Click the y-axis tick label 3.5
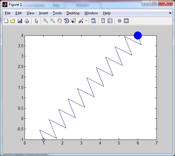 (x=21, y=46)
